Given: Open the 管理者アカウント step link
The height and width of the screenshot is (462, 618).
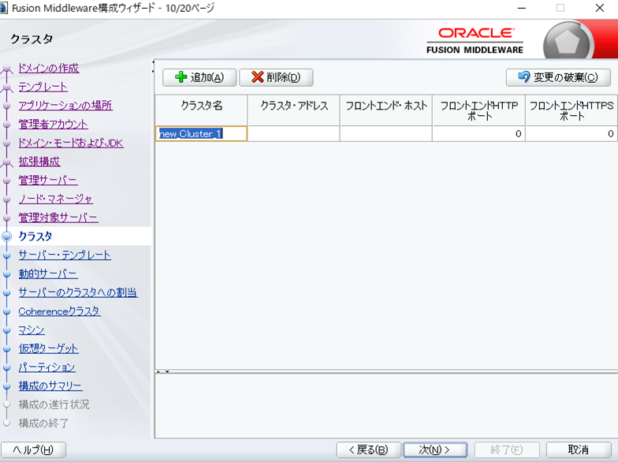Looking at the screenshot, I should coord(53,125).
